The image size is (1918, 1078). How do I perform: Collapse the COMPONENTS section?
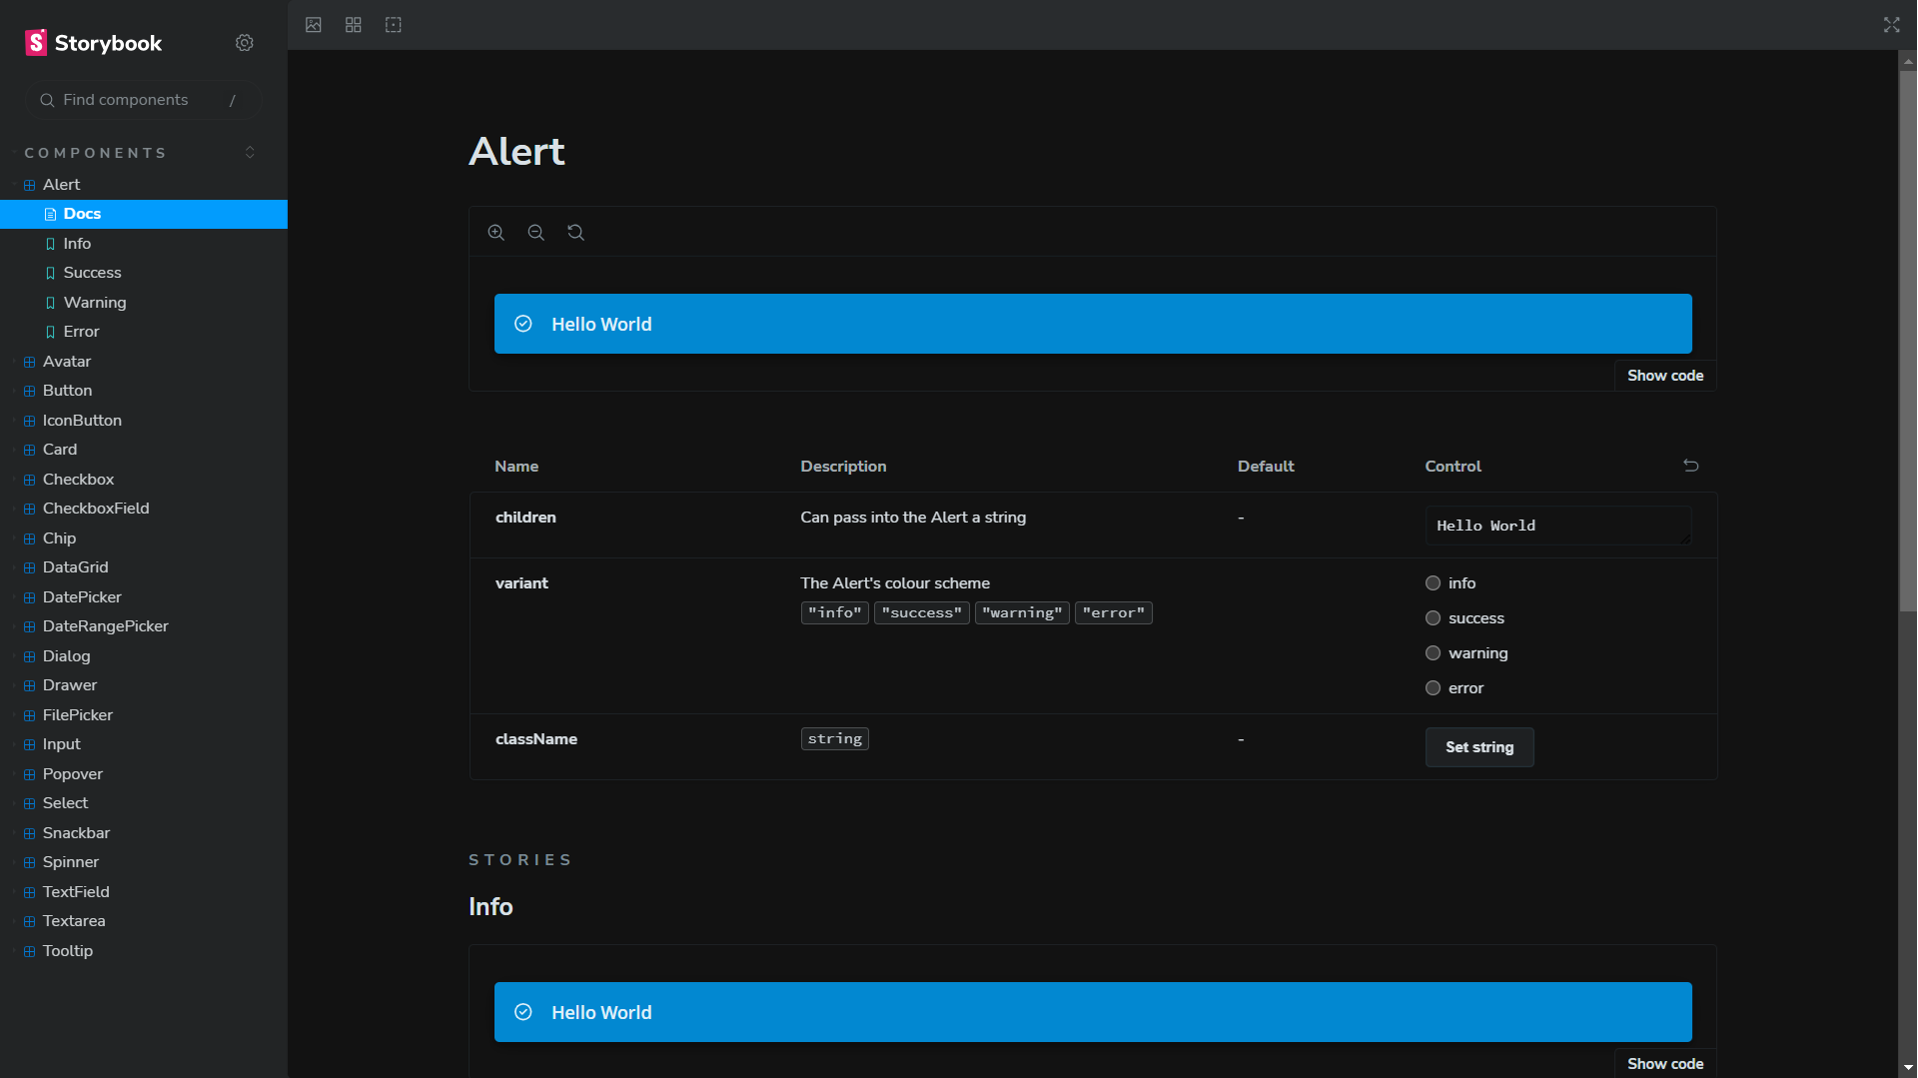click(250, 152)
